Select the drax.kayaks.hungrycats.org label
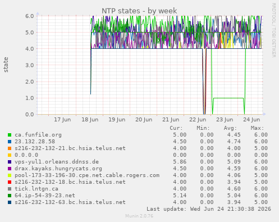Screen dimensions: 279x222 point(58,169)
